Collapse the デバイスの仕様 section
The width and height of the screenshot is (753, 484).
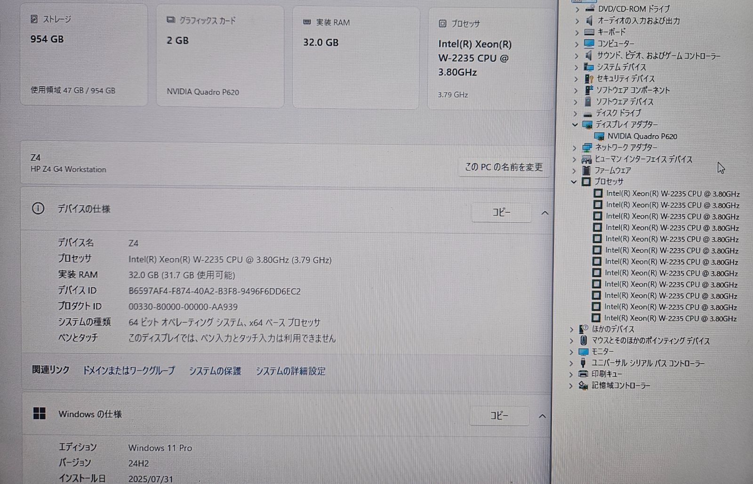point(545,213)
